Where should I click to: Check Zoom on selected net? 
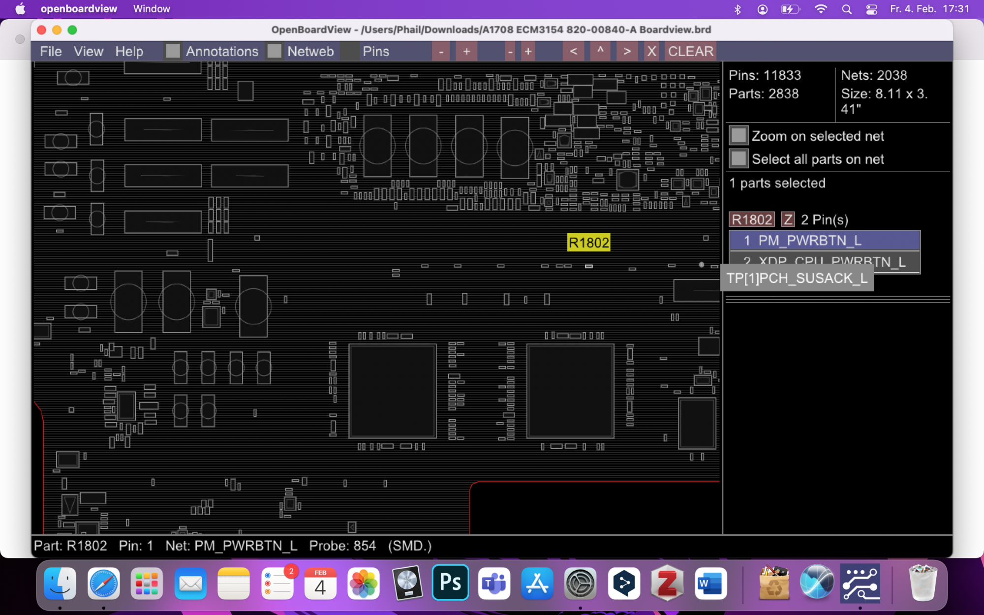[738, 136]
